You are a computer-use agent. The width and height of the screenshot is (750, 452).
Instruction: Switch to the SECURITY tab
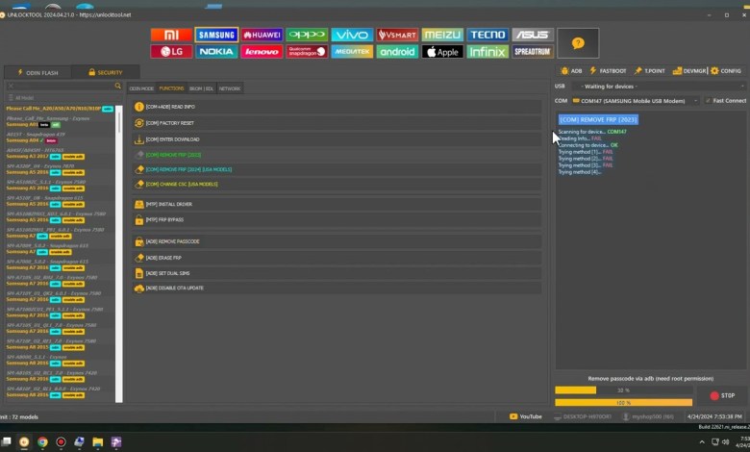(106, 73)
